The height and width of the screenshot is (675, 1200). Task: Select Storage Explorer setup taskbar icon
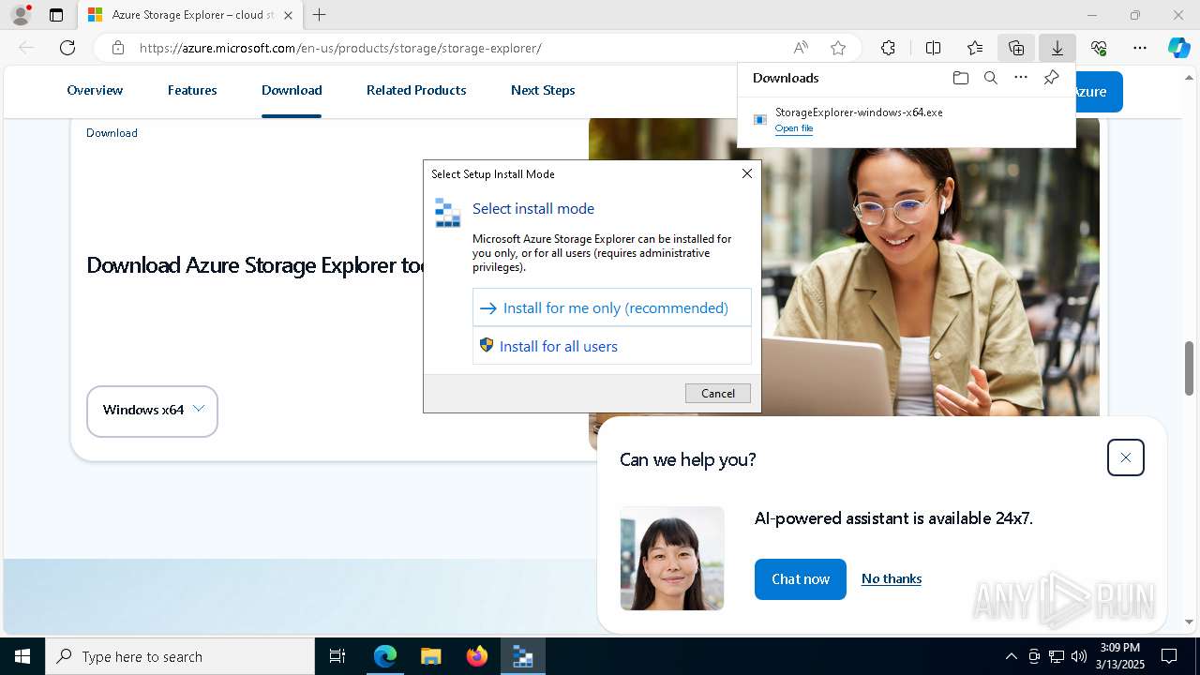pyautogui.click(x=522, y=656)
